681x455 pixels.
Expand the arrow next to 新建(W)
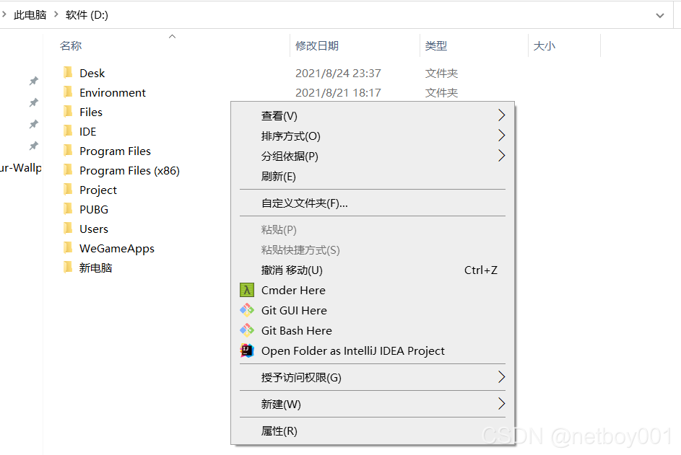pos(502,404)
